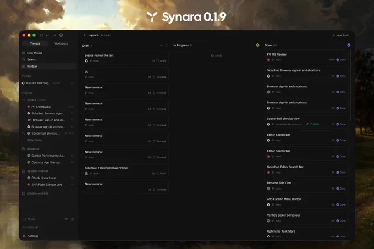Click the In Progress yellow half-circle icon
This screenshot has height=249, width=374.
(x=257, y=45)
